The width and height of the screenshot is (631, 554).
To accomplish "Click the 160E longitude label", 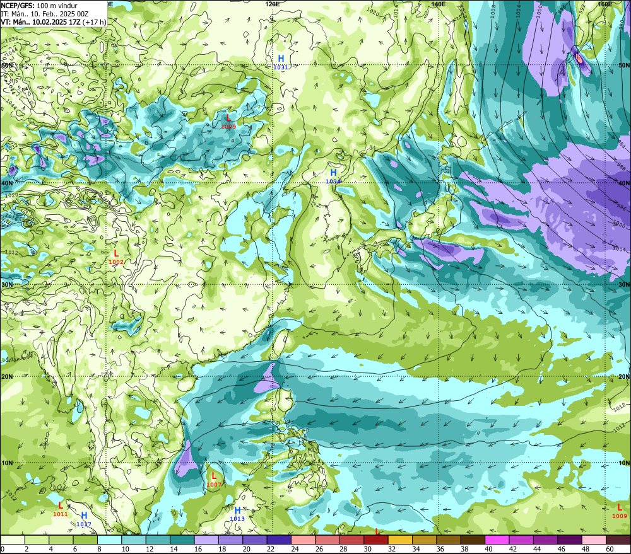I will [x=605, y=4].
